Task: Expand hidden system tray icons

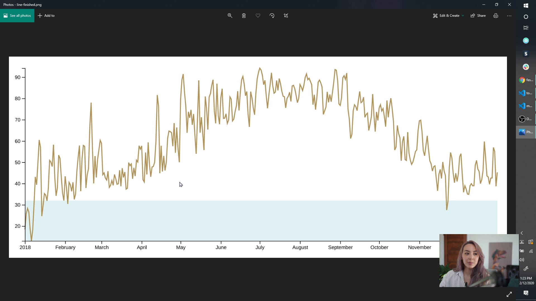Action: pos(522,233)
